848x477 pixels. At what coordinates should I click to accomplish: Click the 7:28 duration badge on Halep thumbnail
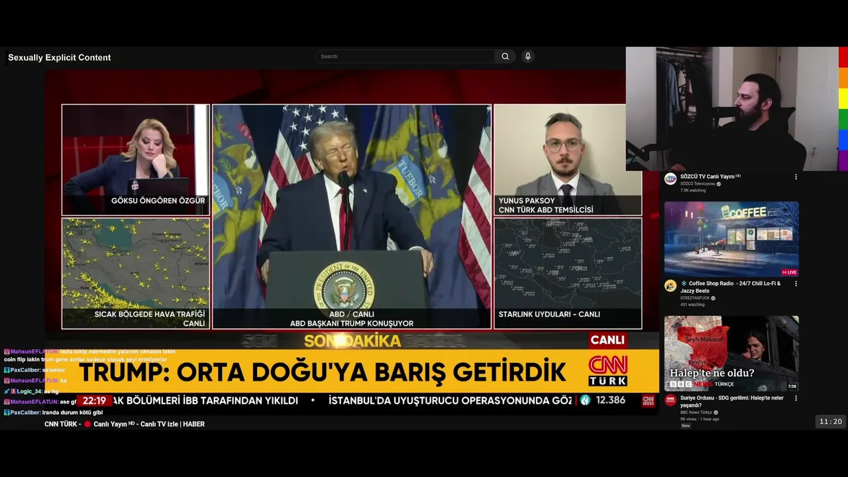click(x=792, y=386)
